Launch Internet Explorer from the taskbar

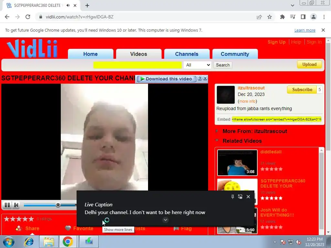[x=29, y=242]
